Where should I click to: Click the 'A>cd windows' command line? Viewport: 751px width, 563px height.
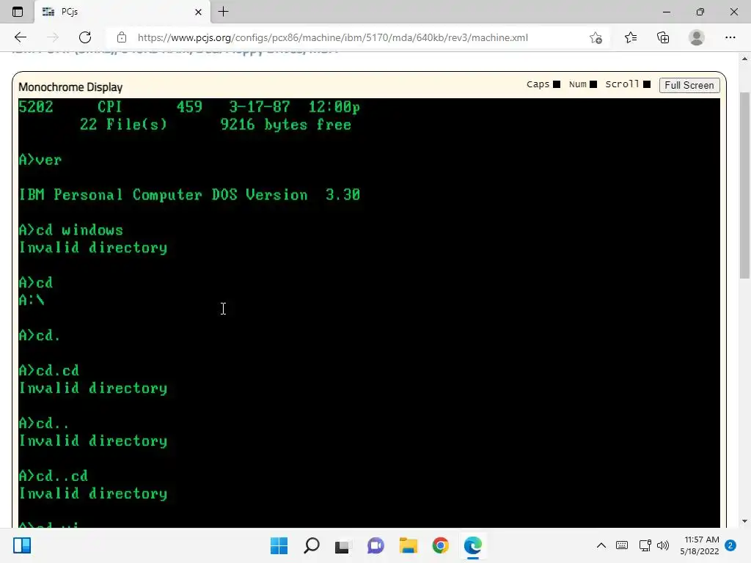point(71,229)
